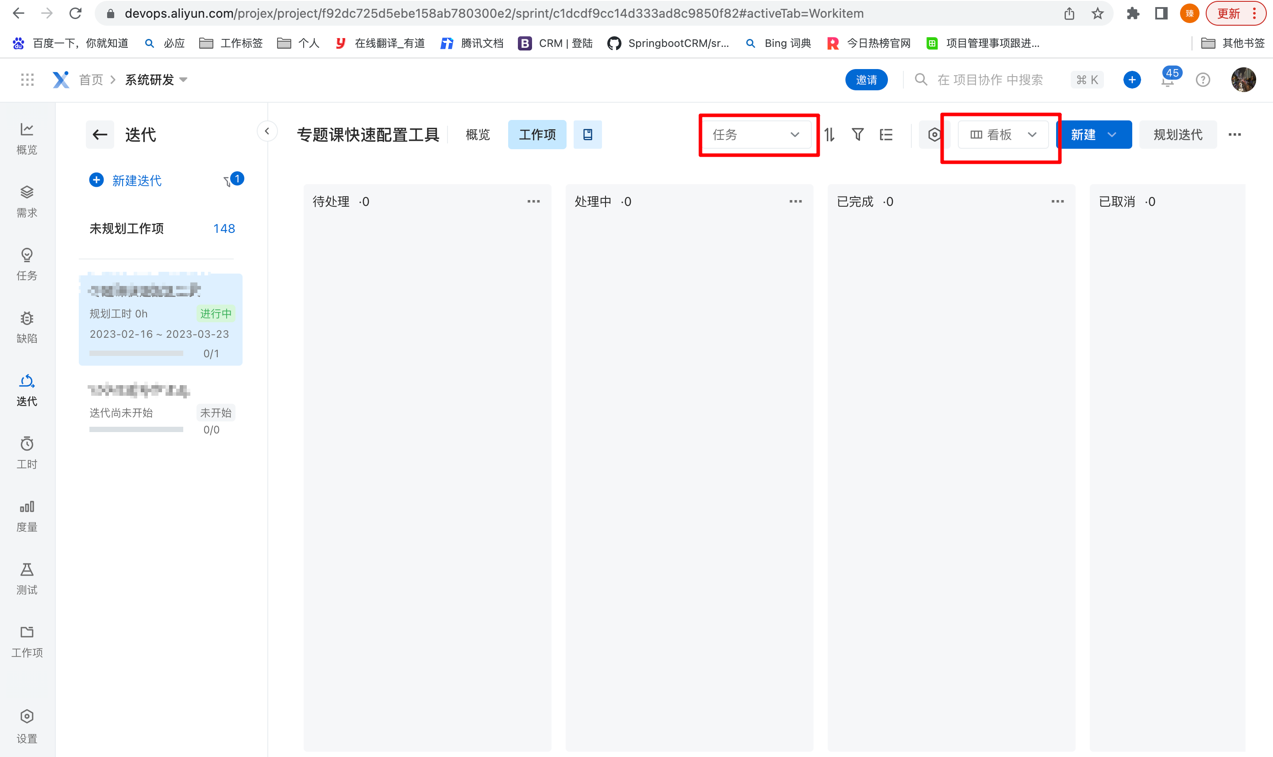Screen dimensions: 1273x757
Task: Switch to the 概览 tab
Action: tap(478, 135)
